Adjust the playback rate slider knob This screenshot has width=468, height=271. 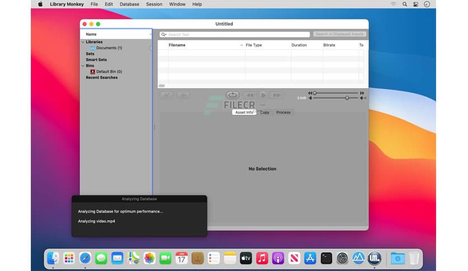coord(315,93)
